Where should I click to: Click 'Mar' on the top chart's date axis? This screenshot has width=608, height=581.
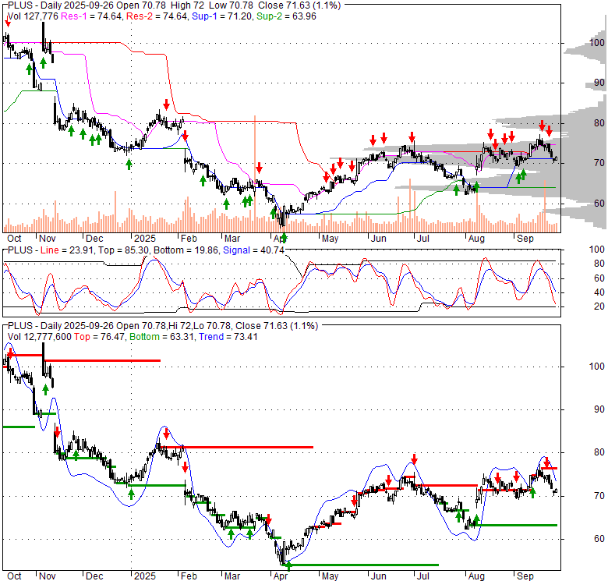pyautogui.click(x=232, y=238)
